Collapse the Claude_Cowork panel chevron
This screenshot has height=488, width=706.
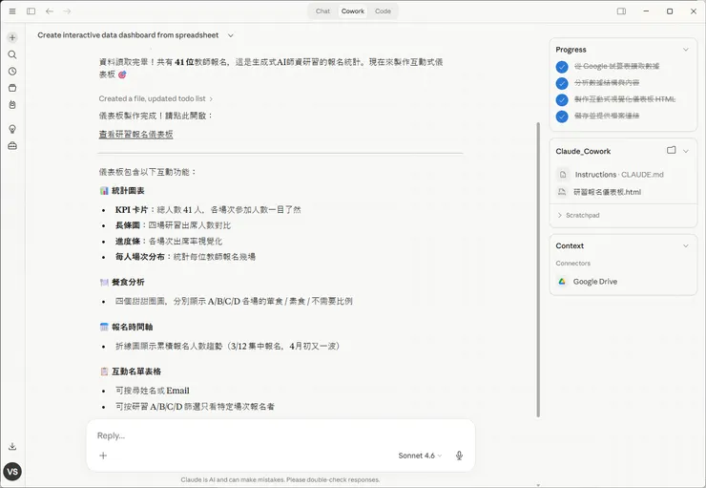pyautogui.click(x=686, y=151)
